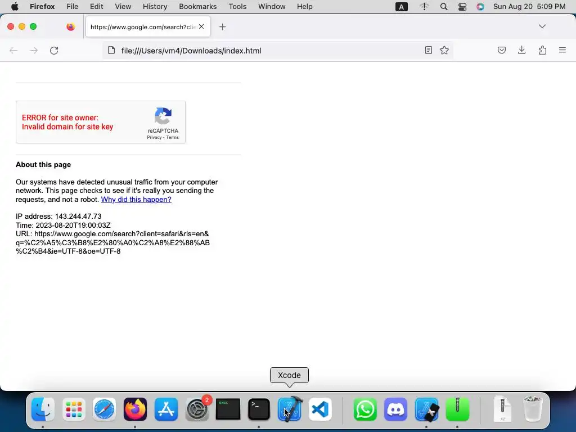The image size is (576, 432).
Task: Click the network status icon in menu bar
Action: click(424, 7)
